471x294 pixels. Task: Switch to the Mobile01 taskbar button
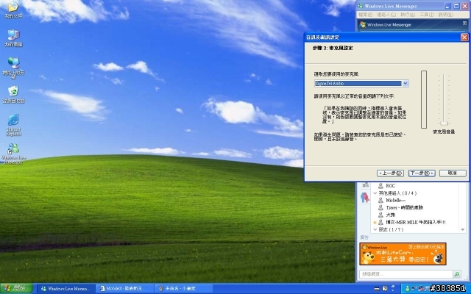point(124,289)
